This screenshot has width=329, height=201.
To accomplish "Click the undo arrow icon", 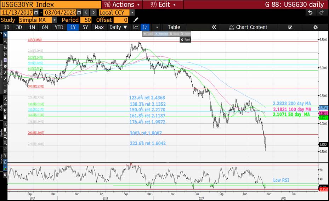I will 310,13.
